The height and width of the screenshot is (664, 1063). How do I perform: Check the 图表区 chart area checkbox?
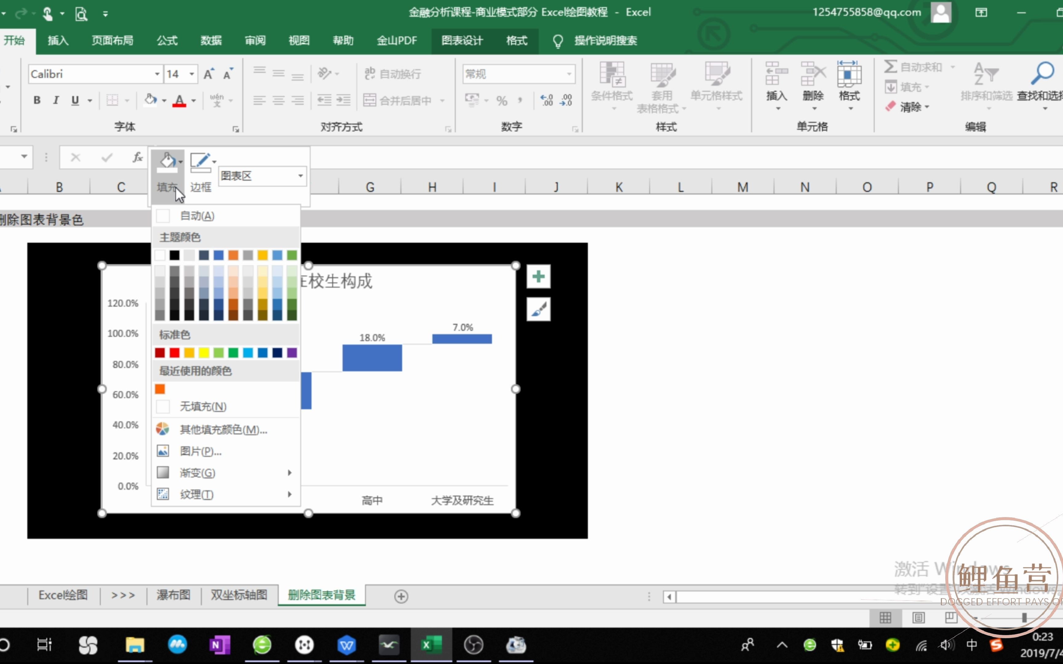point(260,175)
